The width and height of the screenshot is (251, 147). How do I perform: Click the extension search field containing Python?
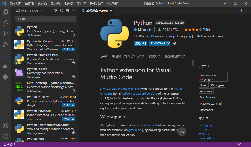tap(45, 19)
